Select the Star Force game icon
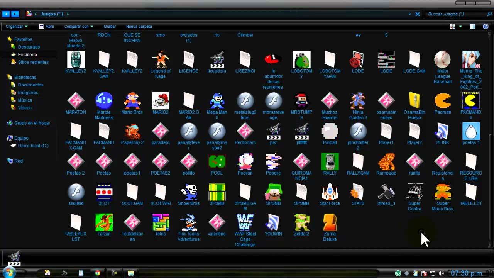Viewport: 494px width, 278px height. [x=330, y=192]
